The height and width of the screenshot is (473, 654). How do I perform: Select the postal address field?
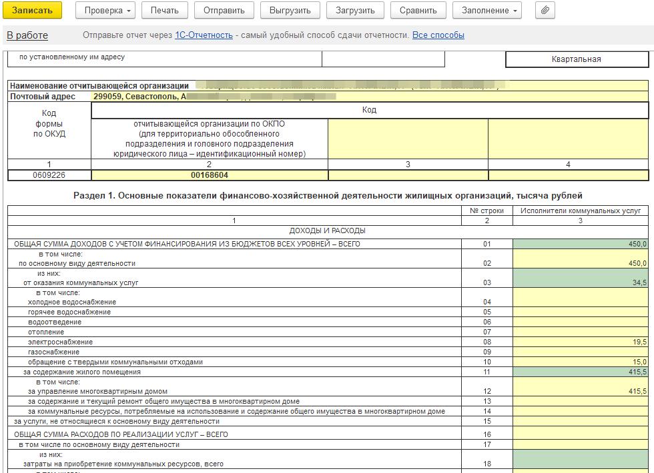click(x=370, y=97)
